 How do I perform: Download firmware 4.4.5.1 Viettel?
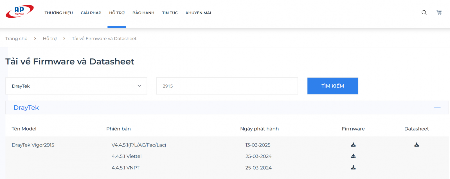[353, 156]
